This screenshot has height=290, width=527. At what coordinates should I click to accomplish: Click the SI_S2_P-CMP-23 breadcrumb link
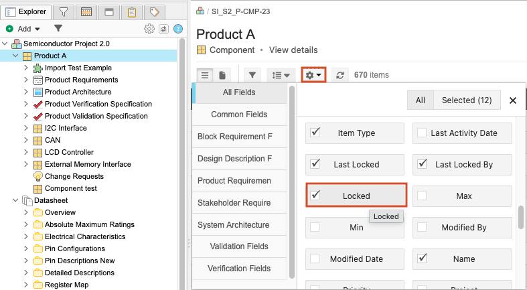click(x=240, y=11)
